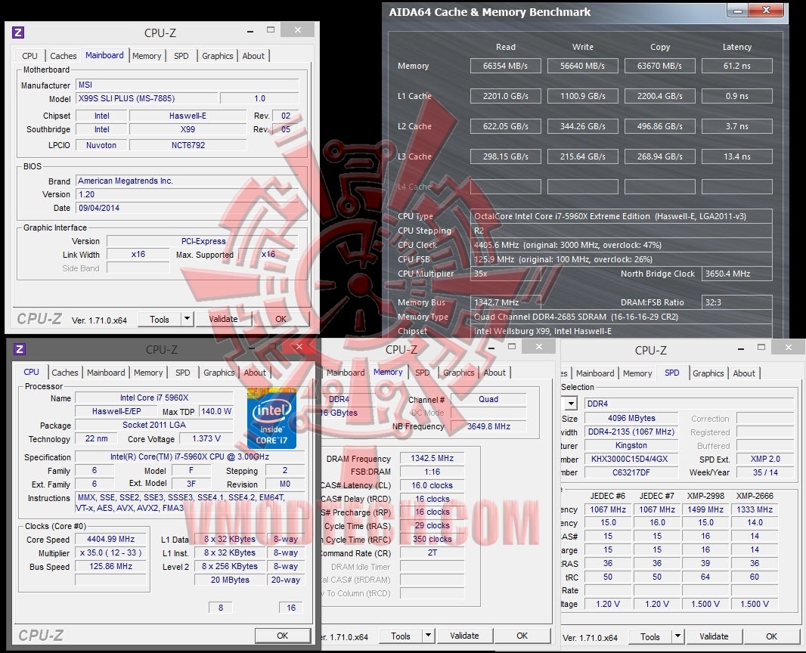Open the Tools dropdown arrow in SPD window
Viewport: 806px width, 653px height.
(x=677, y=636)
